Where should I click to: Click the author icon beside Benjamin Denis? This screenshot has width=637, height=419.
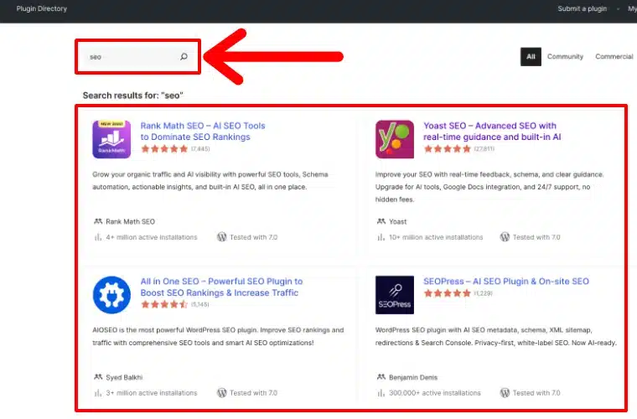coord(381,377)
